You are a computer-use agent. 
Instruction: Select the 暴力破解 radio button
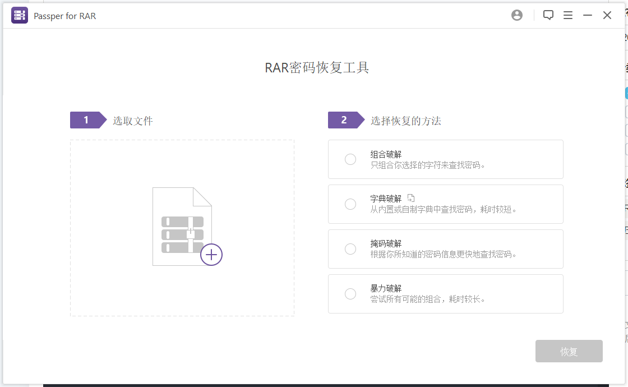(x=350, y=294)
